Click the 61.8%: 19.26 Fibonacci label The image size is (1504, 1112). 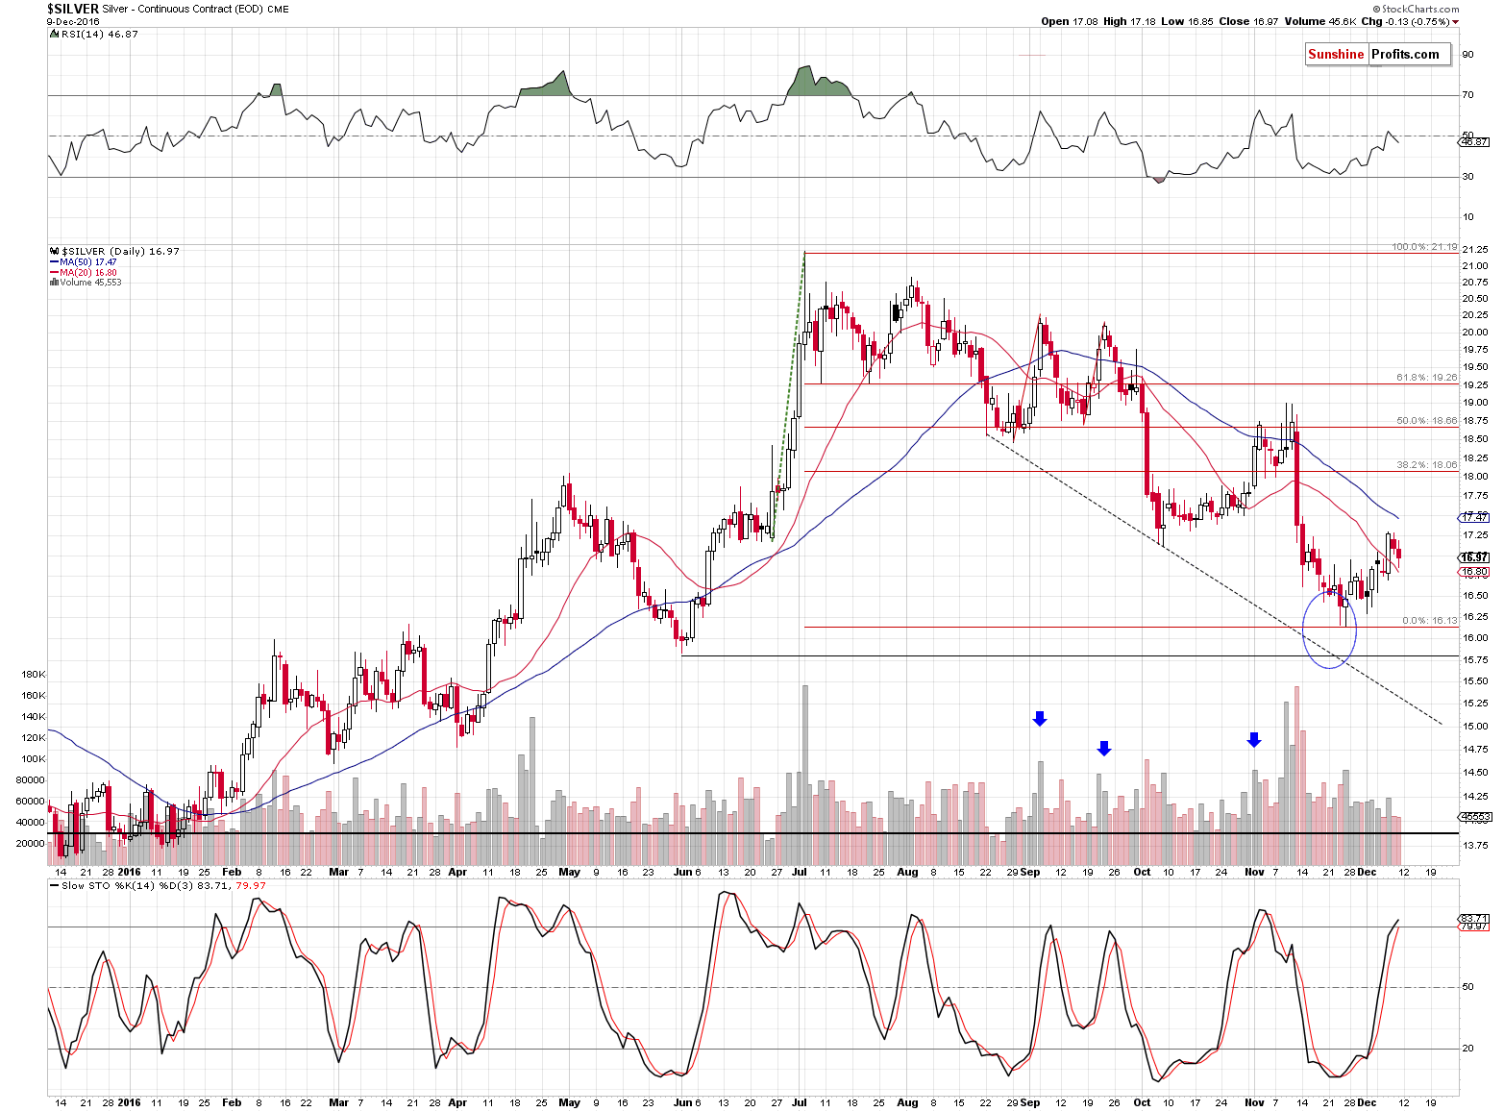pos(1427,378)
